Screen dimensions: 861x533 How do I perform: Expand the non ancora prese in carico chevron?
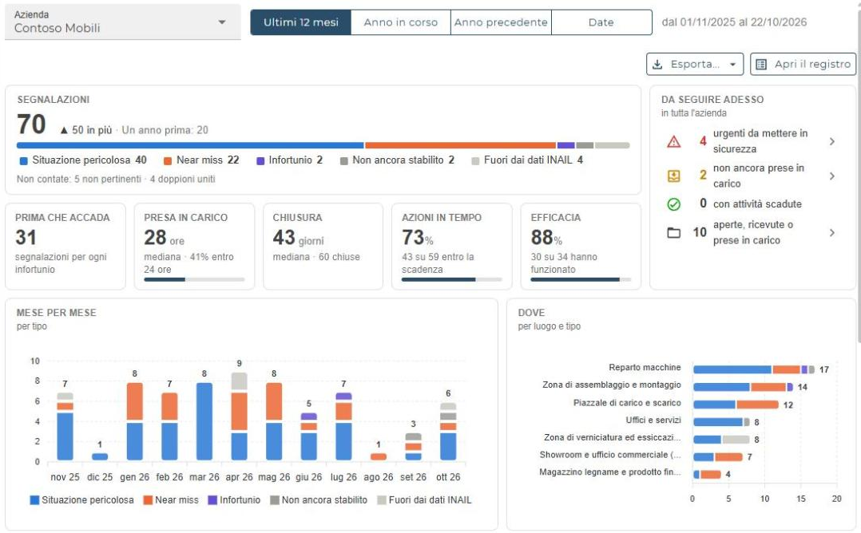coord(832,176)
